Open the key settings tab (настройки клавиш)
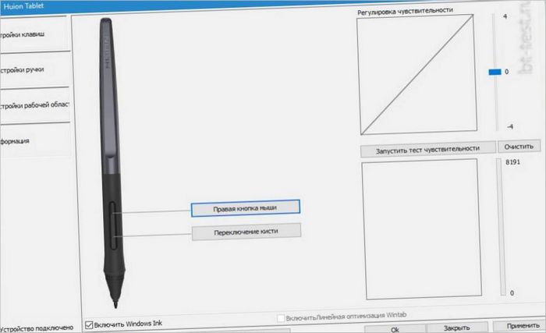This screenshot has width=546, height=333. (x=34, y=34)
